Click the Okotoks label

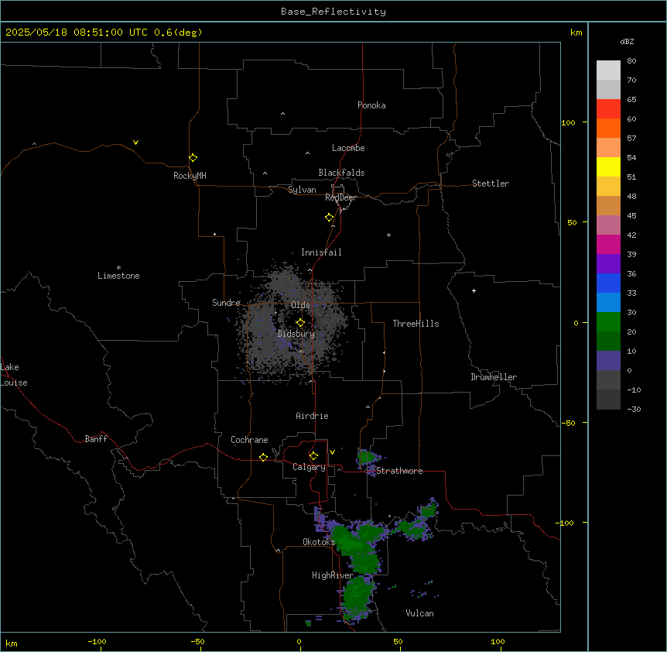[x=319, y=542]
